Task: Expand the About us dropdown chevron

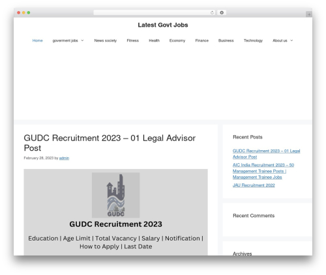Action: click(291, 40)
